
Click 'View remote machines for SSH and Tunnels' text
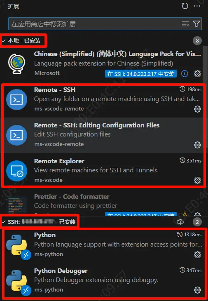coord(96,170)
